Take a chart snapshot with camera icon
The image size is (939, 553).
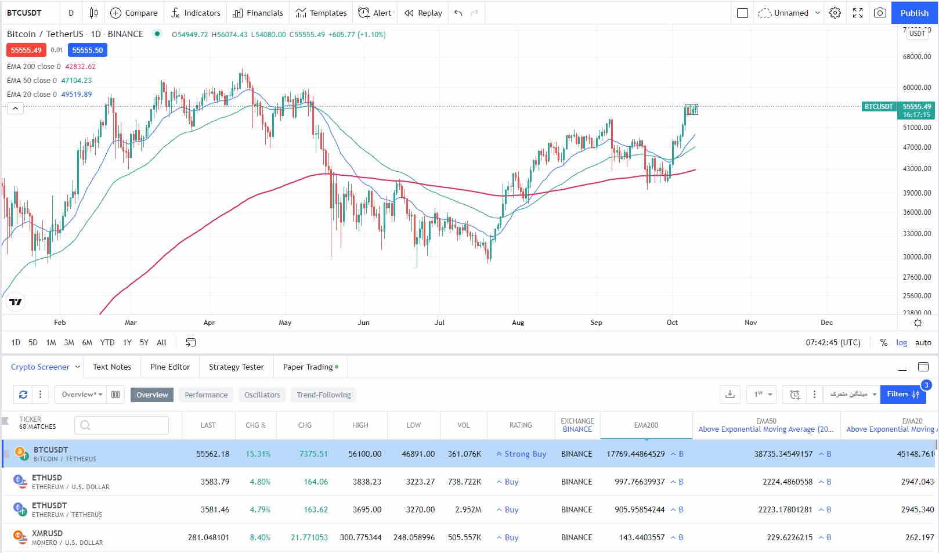[880, 13]
